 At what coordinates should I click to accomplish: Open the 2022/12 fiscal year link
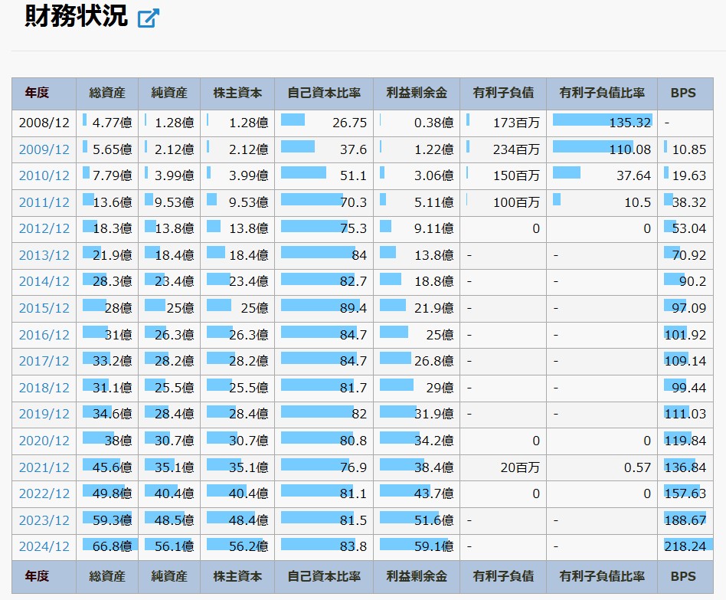point(44,493)
